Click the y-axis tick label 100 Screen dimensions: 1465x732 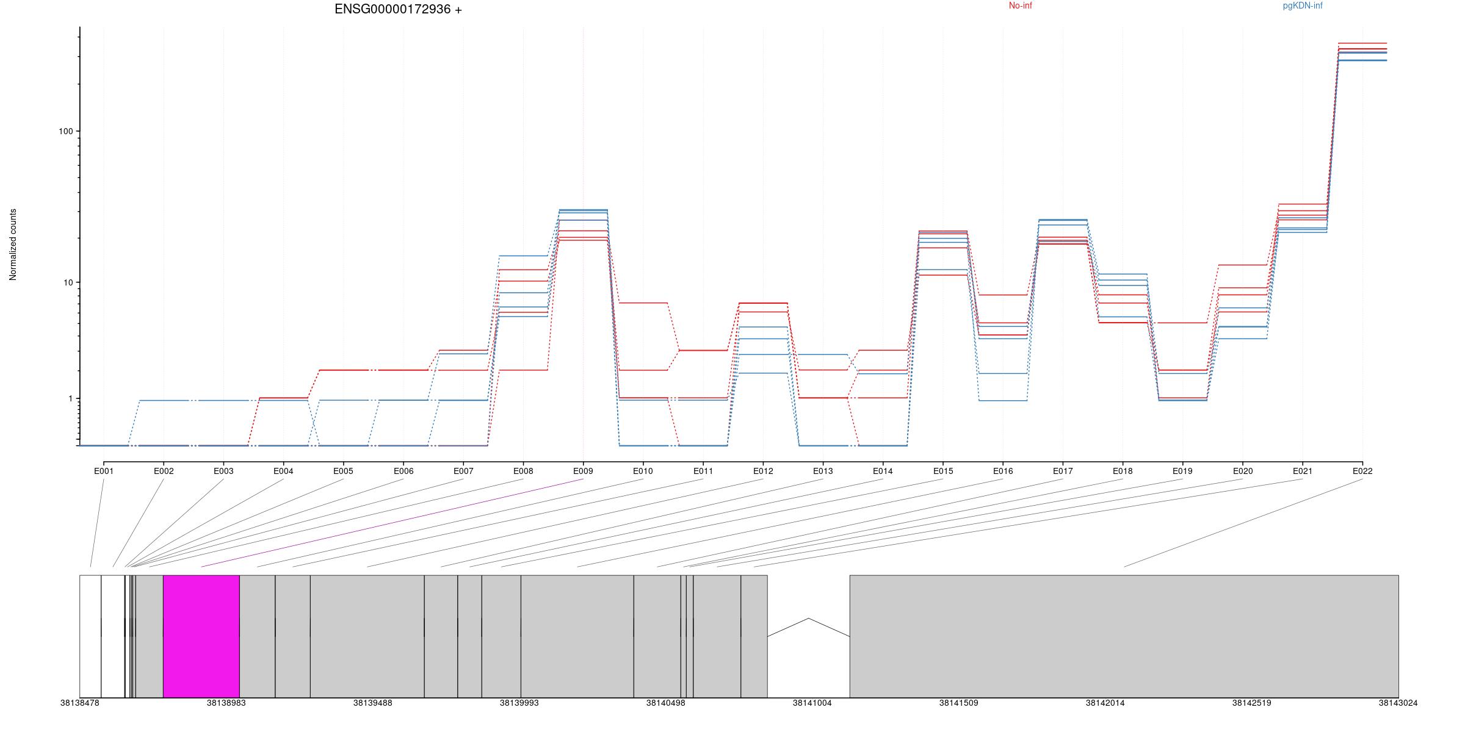[65, 131]
